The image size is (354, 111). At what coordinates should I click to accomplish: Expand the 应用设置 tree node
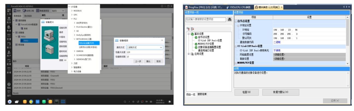(x=189, y=54)
